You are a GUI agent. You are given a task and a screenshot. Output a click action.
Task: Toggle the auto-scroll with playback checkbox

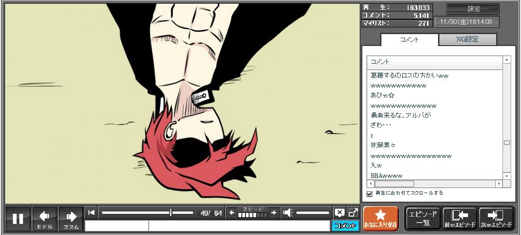(x=369, y=194)
